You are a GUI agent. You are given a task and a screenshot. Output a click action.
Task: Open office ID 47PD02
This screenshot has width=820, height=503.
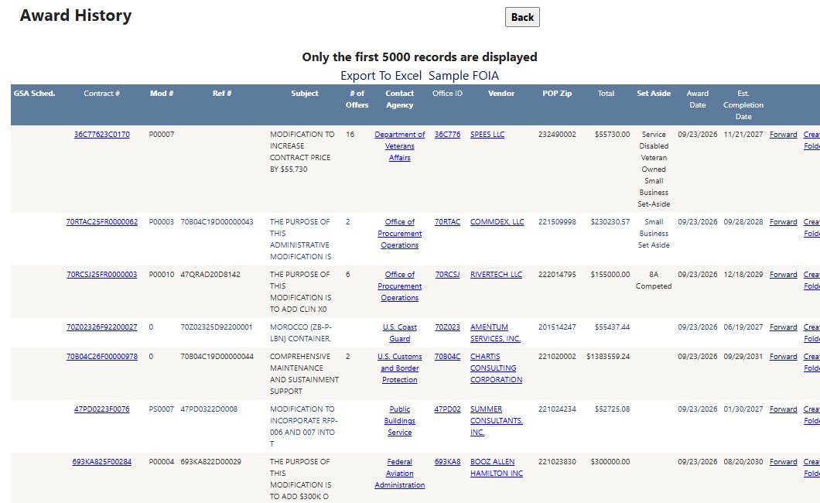coord(448,409)
